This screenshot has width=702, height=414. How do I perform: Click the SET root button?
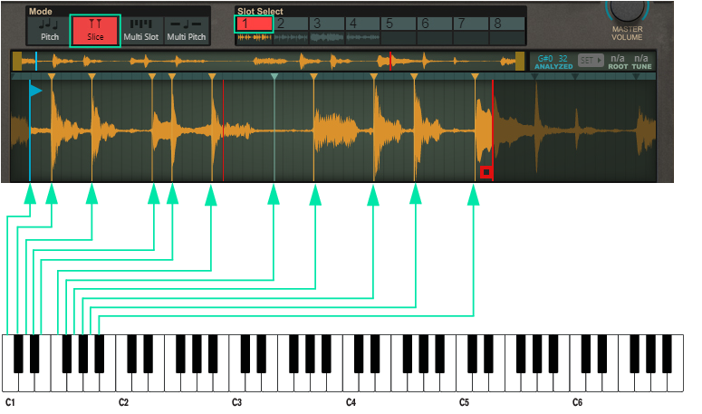(591, 60)
